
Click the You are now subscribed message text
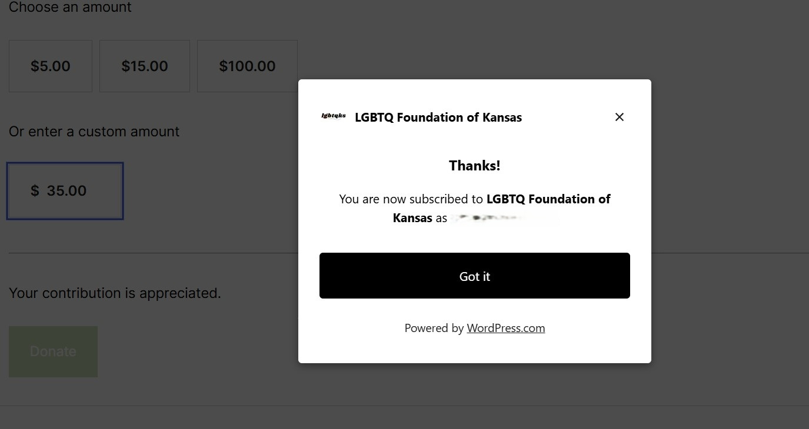coord(412,199)
